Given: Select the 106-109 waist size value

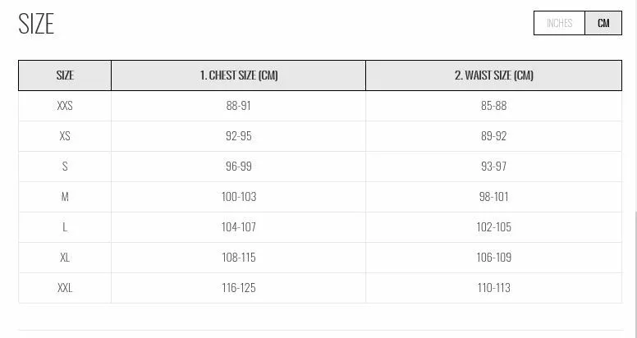Looking at the screenshot, I should pos(493,258).
